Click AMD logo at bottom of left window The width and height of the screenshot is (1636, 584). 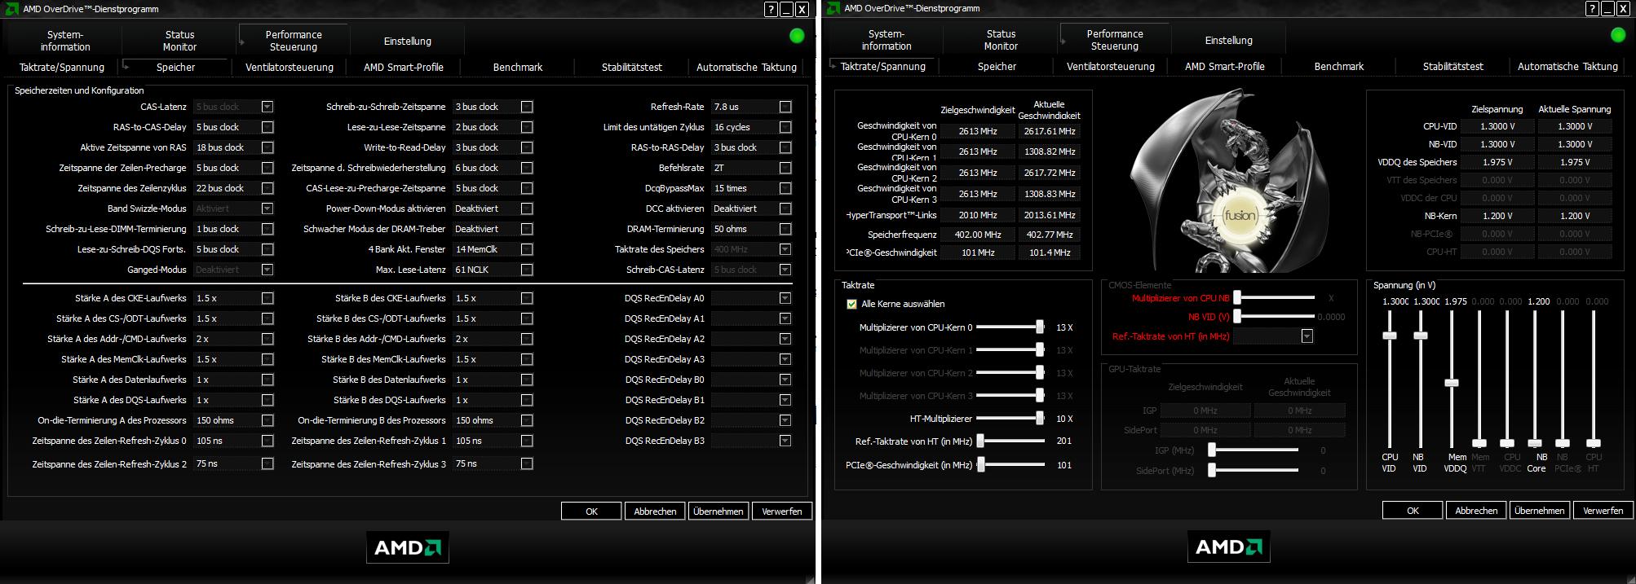tap(408, 547)
